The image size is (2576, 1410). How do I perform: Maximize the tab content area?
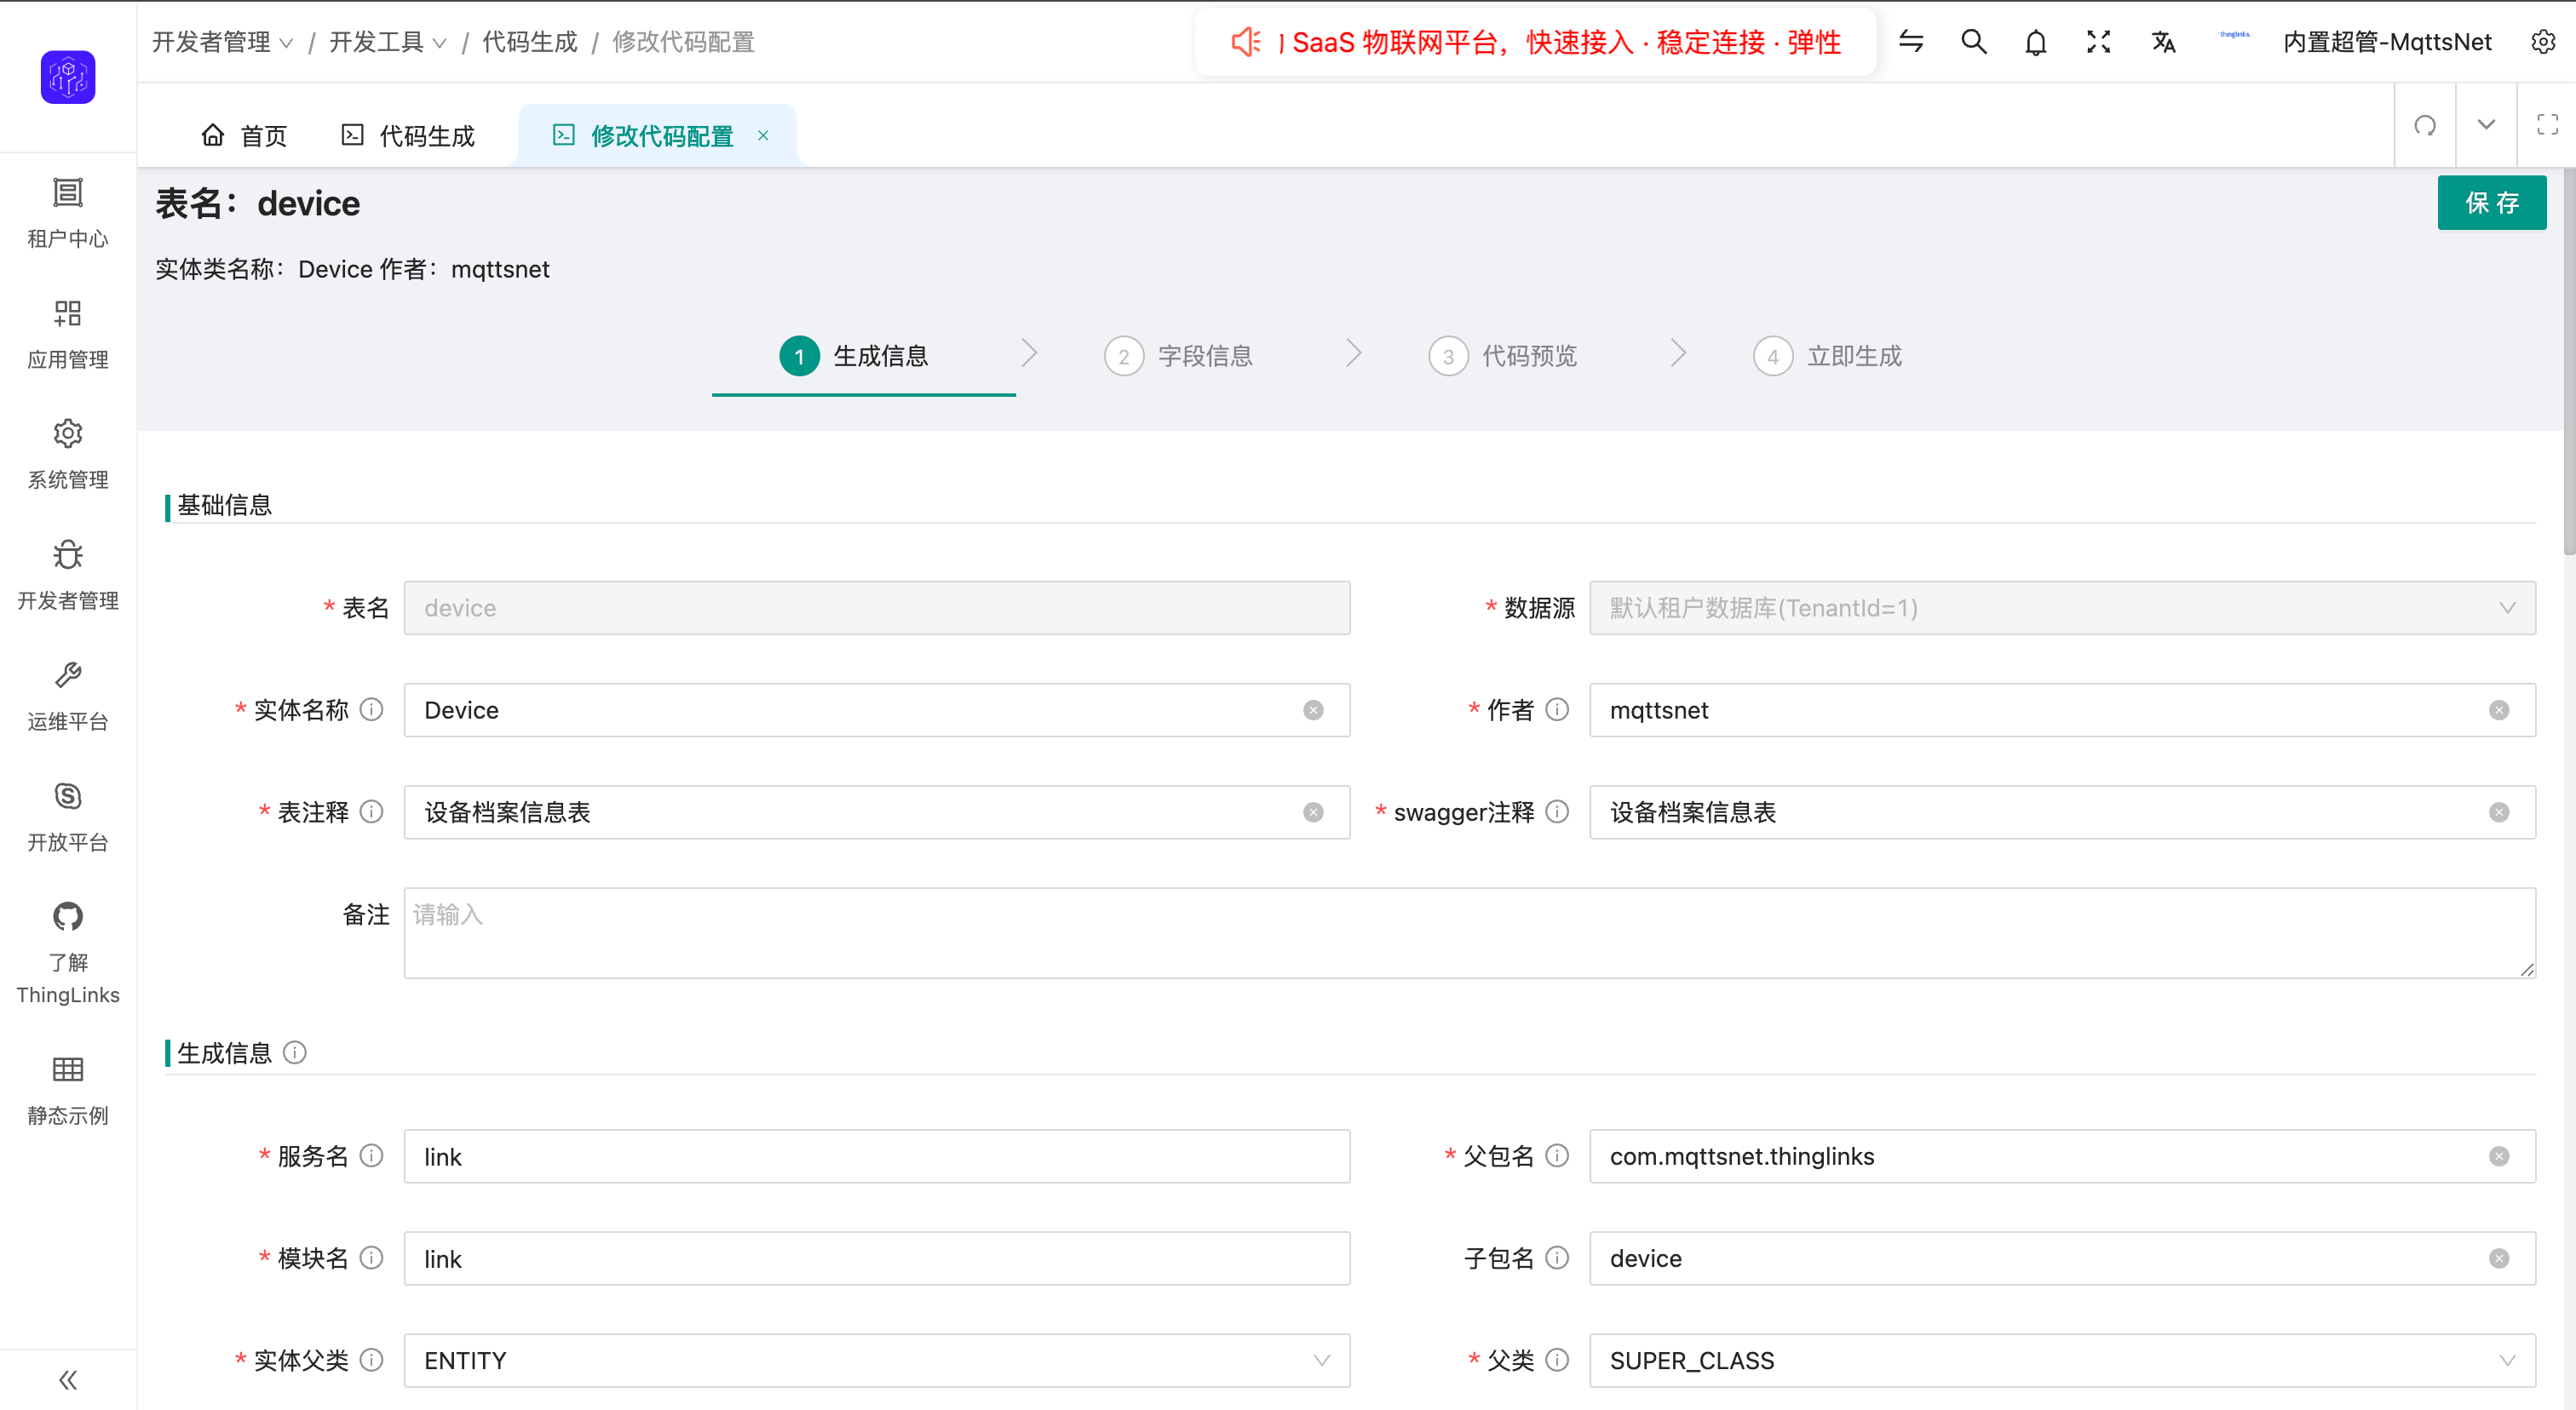(2547, 125)
